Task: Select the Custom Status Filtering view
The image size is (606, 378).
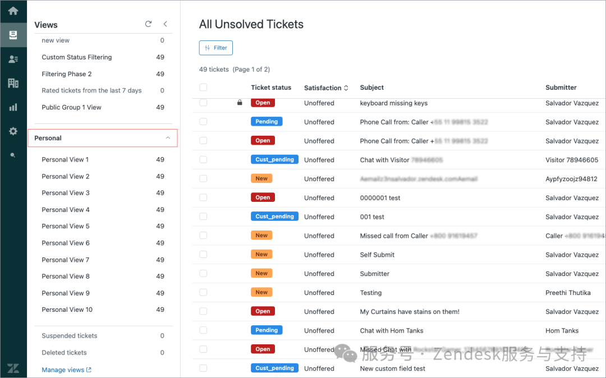Action: (76, 57)
